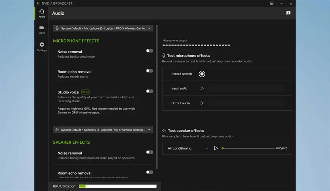Enable microphone Noise removal toggle
The height and width of the screenshot is (191, 330).
click(x=150, y=51)
